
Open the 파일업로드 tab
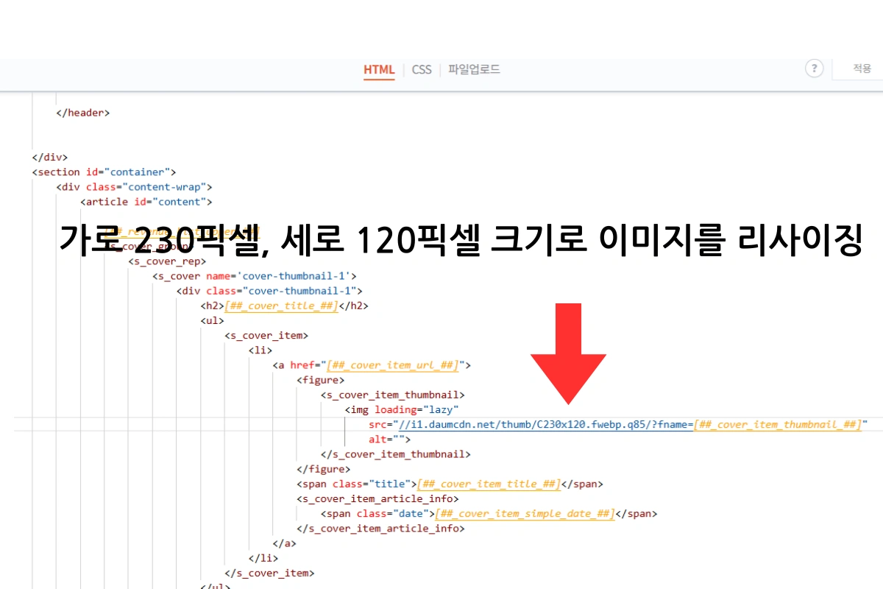pyautogui.click(x=473, y=69)
